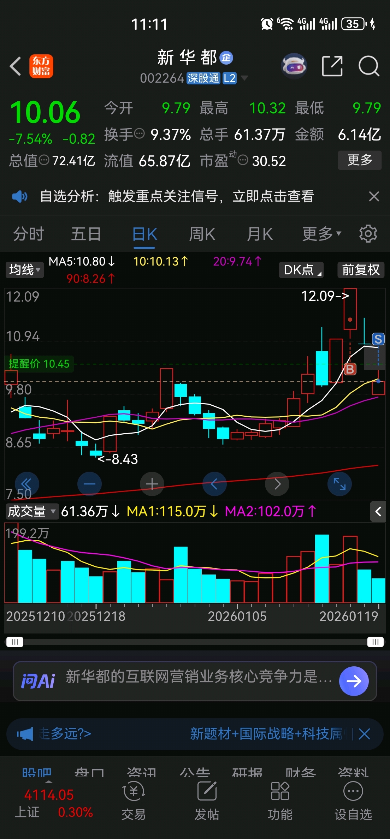Tap the S sell marker on chart
Screen dimensions: 390x839
tap(378, 339)
